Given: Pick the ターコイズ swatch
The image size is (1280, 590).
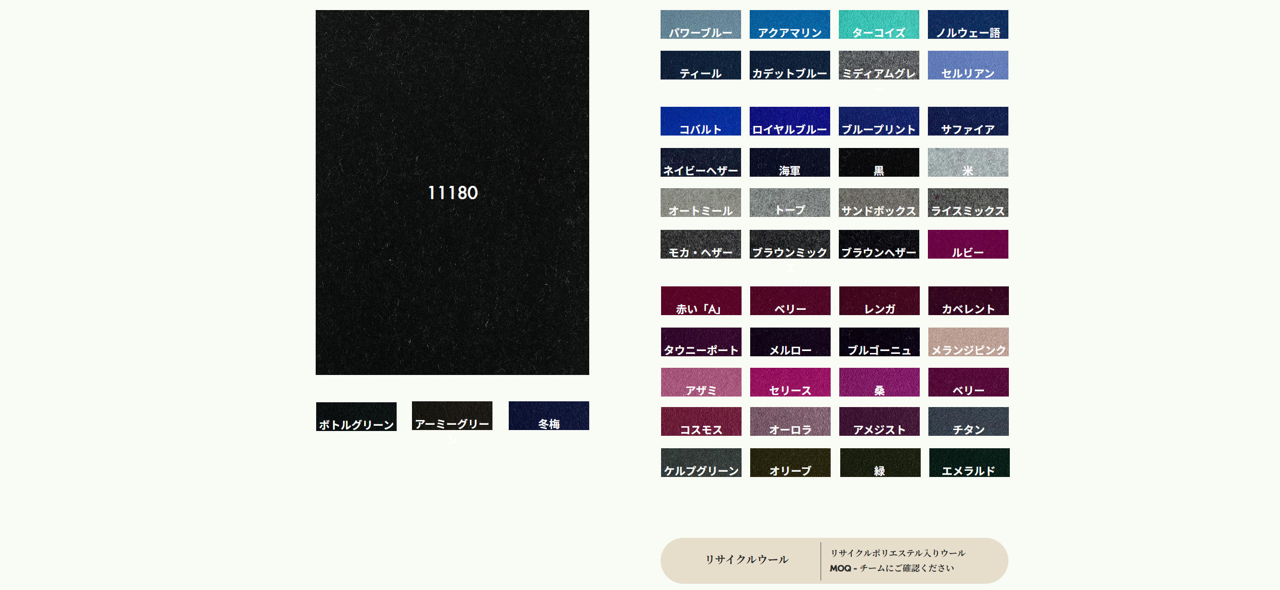Looking at the screenshot, I should pyautogui.click(x=878, y=24).
